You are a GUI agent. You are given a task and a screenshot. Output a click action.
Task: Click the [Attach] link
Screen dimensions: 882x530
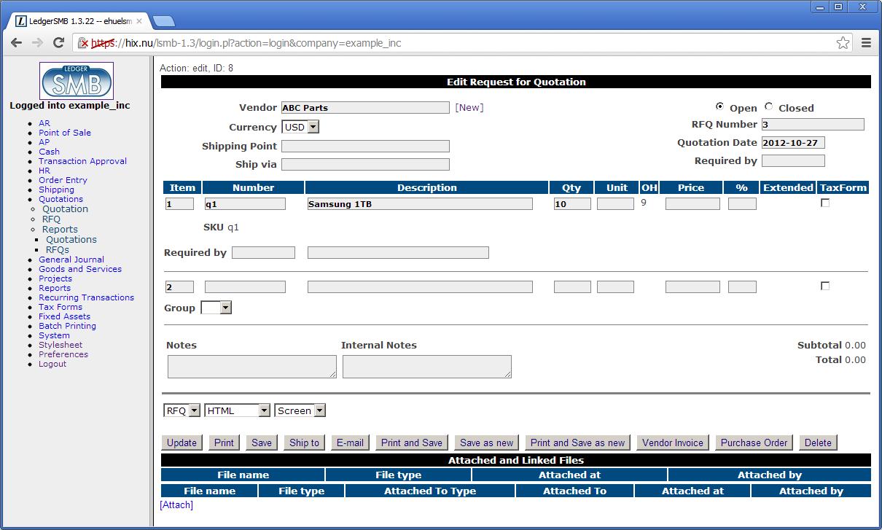click(x=176, y=504)
